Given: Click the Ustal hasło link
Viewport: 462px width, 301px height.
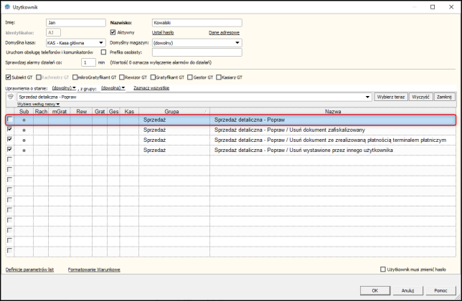Looking at the screenshot, I should [163, 32].
